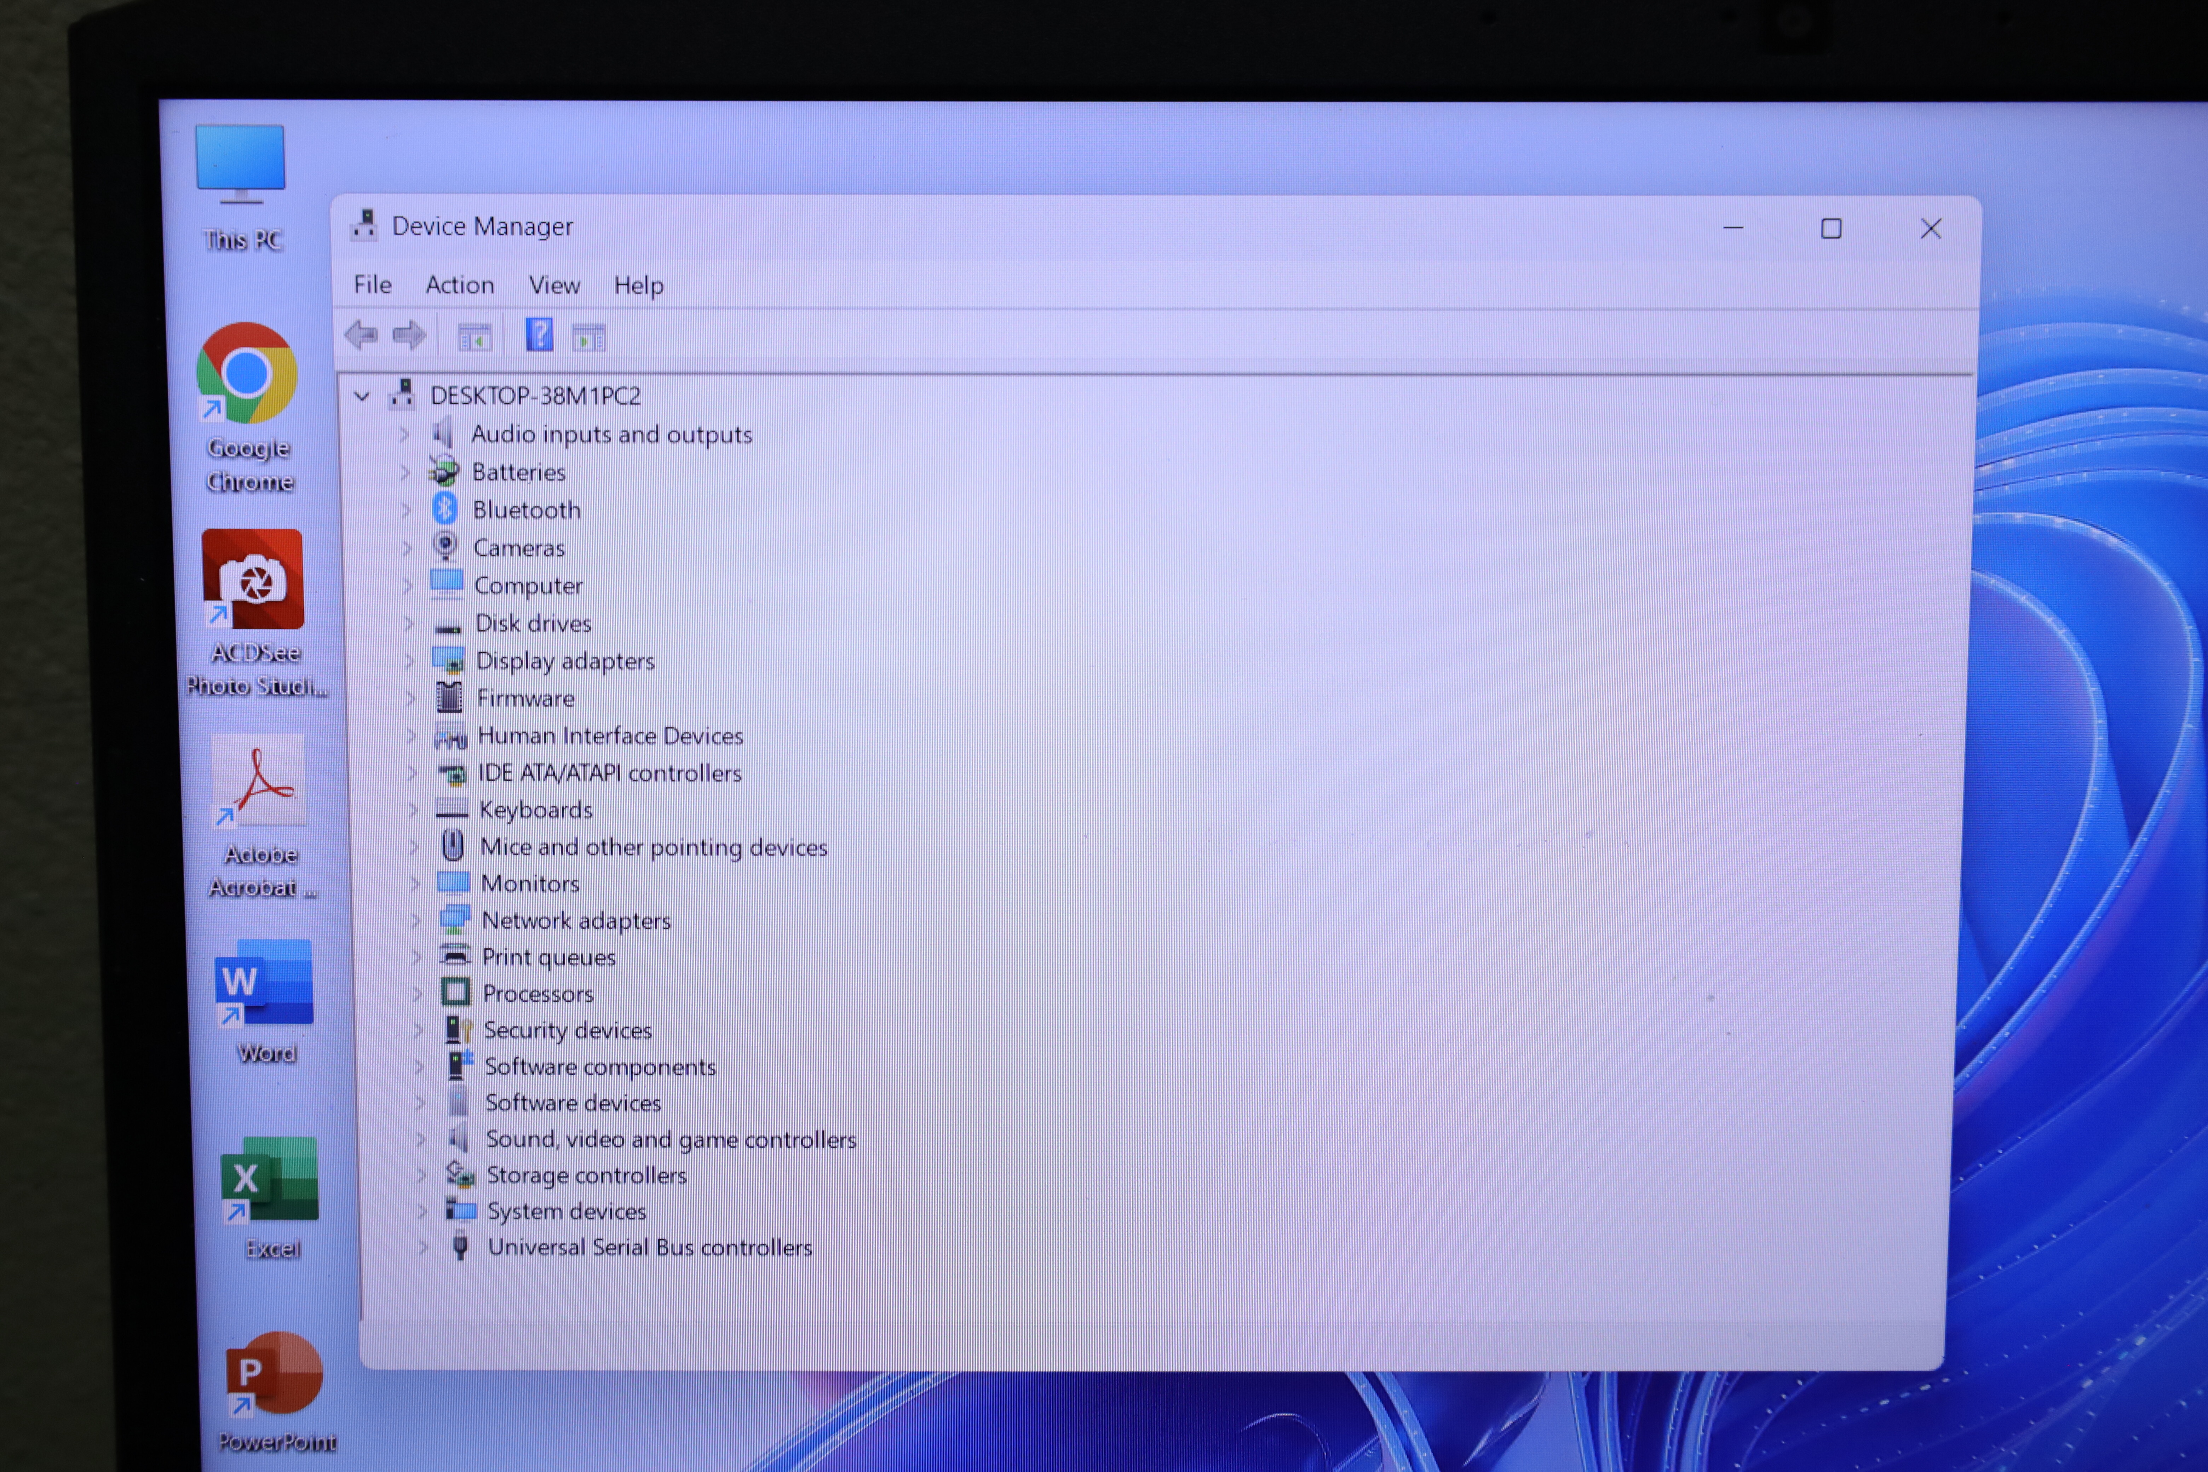This screenshot has height=1472, width=2208.
Task: Click the Mice and other pointing devices icon
Action: click(453, 846)
